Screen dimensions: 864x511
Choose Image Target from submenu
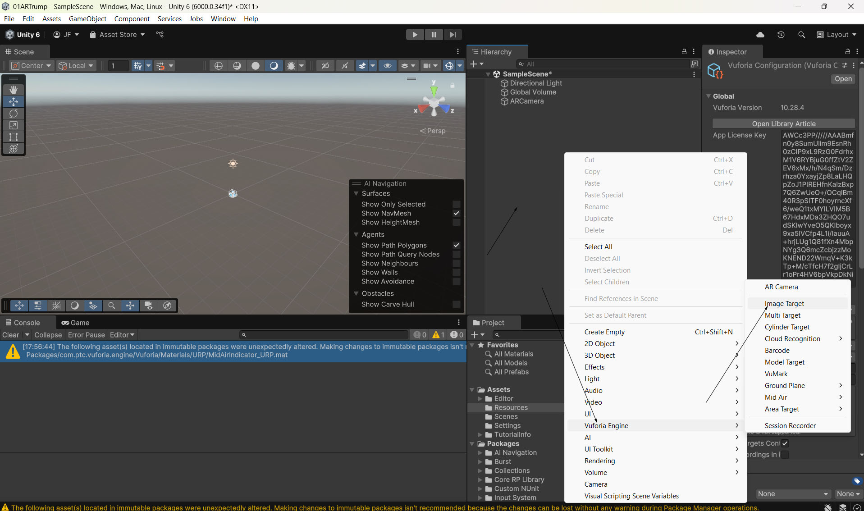coord(784,304)
